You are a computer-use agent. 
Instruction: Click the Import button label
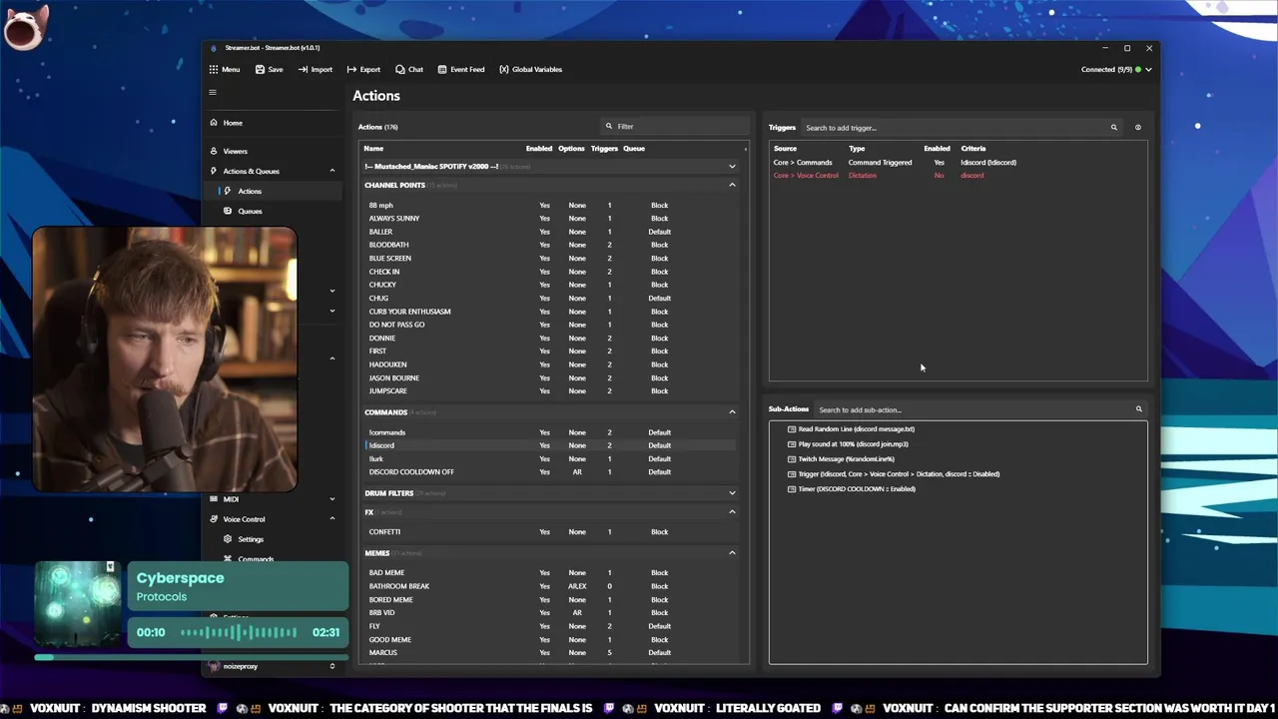tap(321, 70)
